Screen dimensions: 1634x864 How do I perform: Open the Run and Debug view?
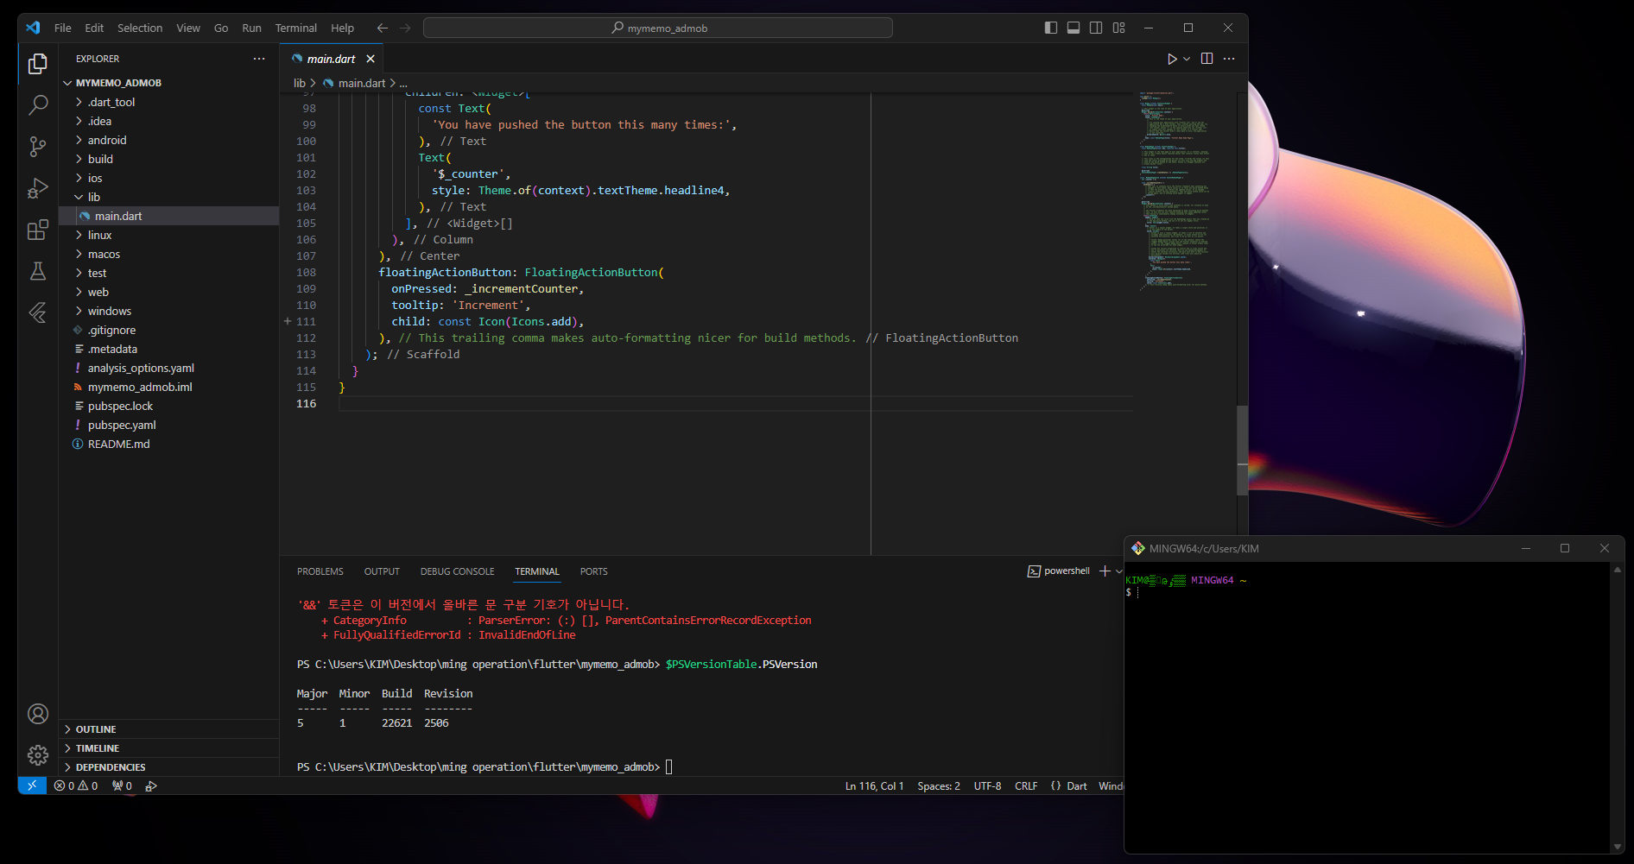point(38,188)
